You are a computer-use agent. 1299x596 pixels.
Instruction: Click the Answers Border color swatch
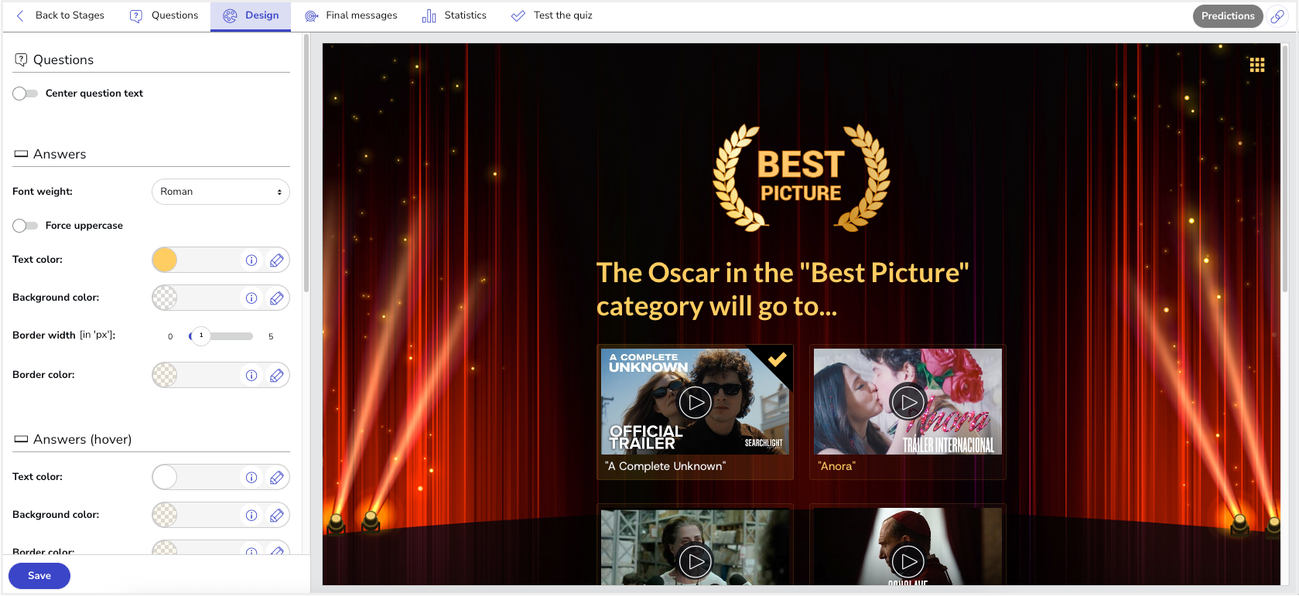point(165,375)
